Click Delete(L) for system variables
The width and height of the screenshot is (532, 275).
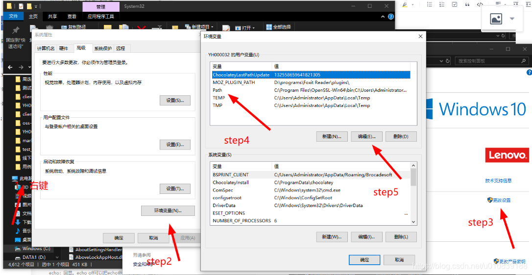click(x=401, y=237)
